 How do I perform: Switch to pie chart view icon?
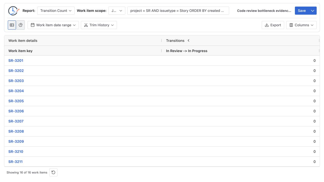21,25
